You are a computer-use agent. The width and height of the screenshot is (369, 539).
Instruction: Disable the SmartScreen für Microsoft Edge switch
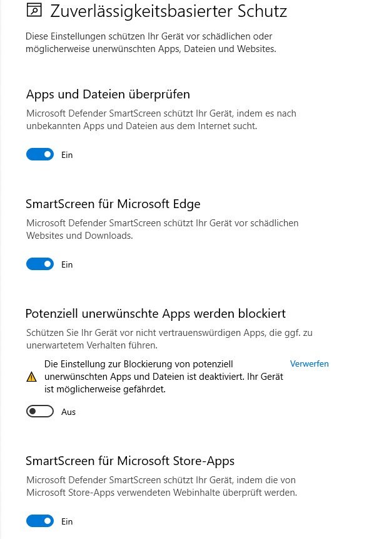click(40, 264)
